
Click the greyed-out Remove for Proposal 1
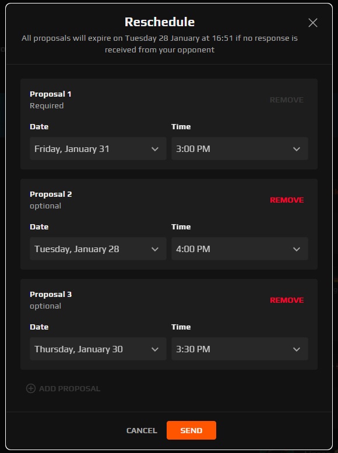[x=287, y=100]
